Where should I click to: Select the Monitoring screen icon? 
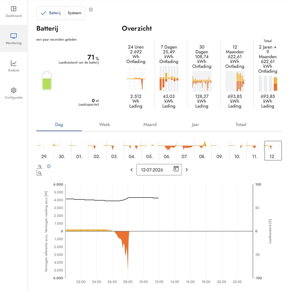(13, 36)
